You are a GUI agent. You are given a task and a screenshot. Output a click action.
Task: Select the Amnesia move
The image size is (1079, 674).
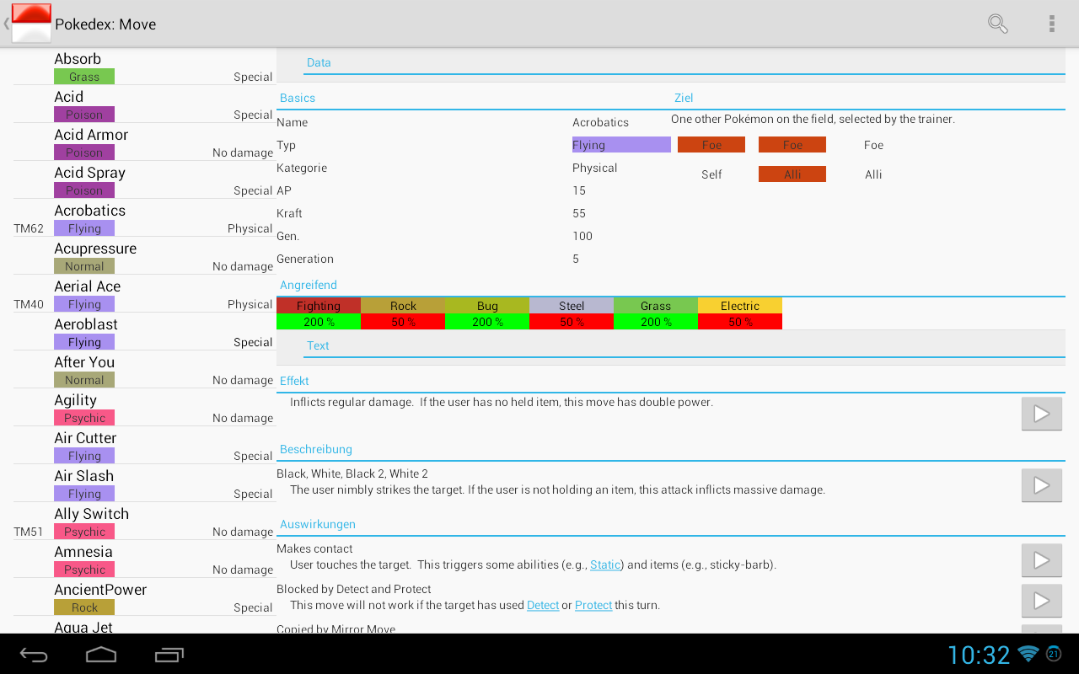click(144, 560)
